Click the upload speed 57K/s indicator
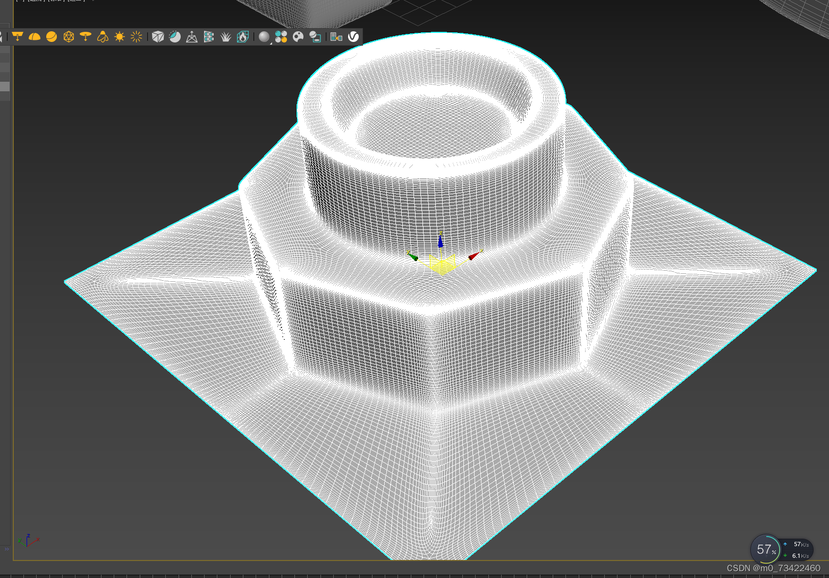 [798, 544]
